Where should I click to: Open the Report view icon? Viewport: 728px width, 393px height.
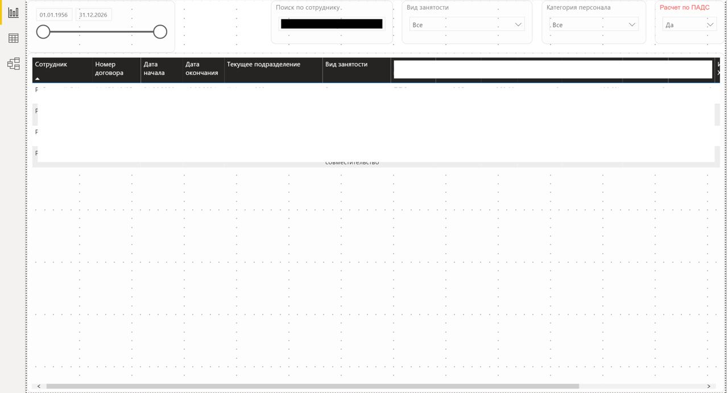[13, 13]
